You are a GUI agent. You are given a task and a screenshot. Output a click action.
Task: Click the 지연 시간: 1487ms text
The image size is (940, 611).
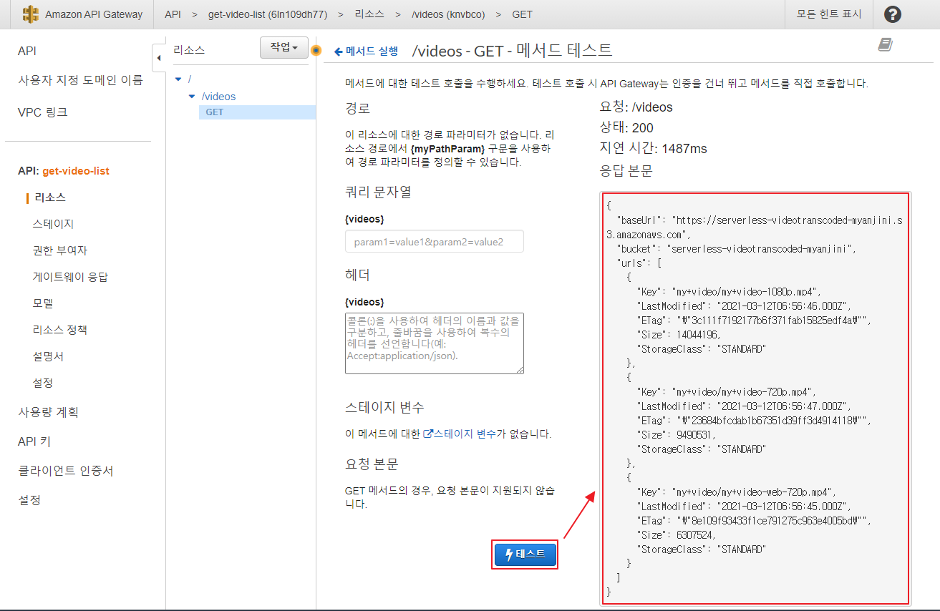(653, 149)
